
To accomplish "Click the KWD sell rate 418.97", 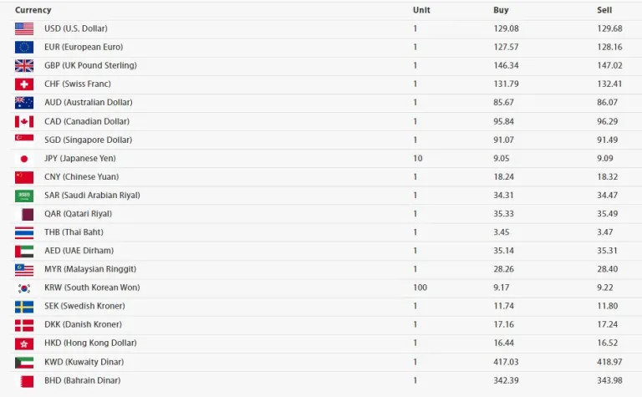I will [x=609, y=362].
